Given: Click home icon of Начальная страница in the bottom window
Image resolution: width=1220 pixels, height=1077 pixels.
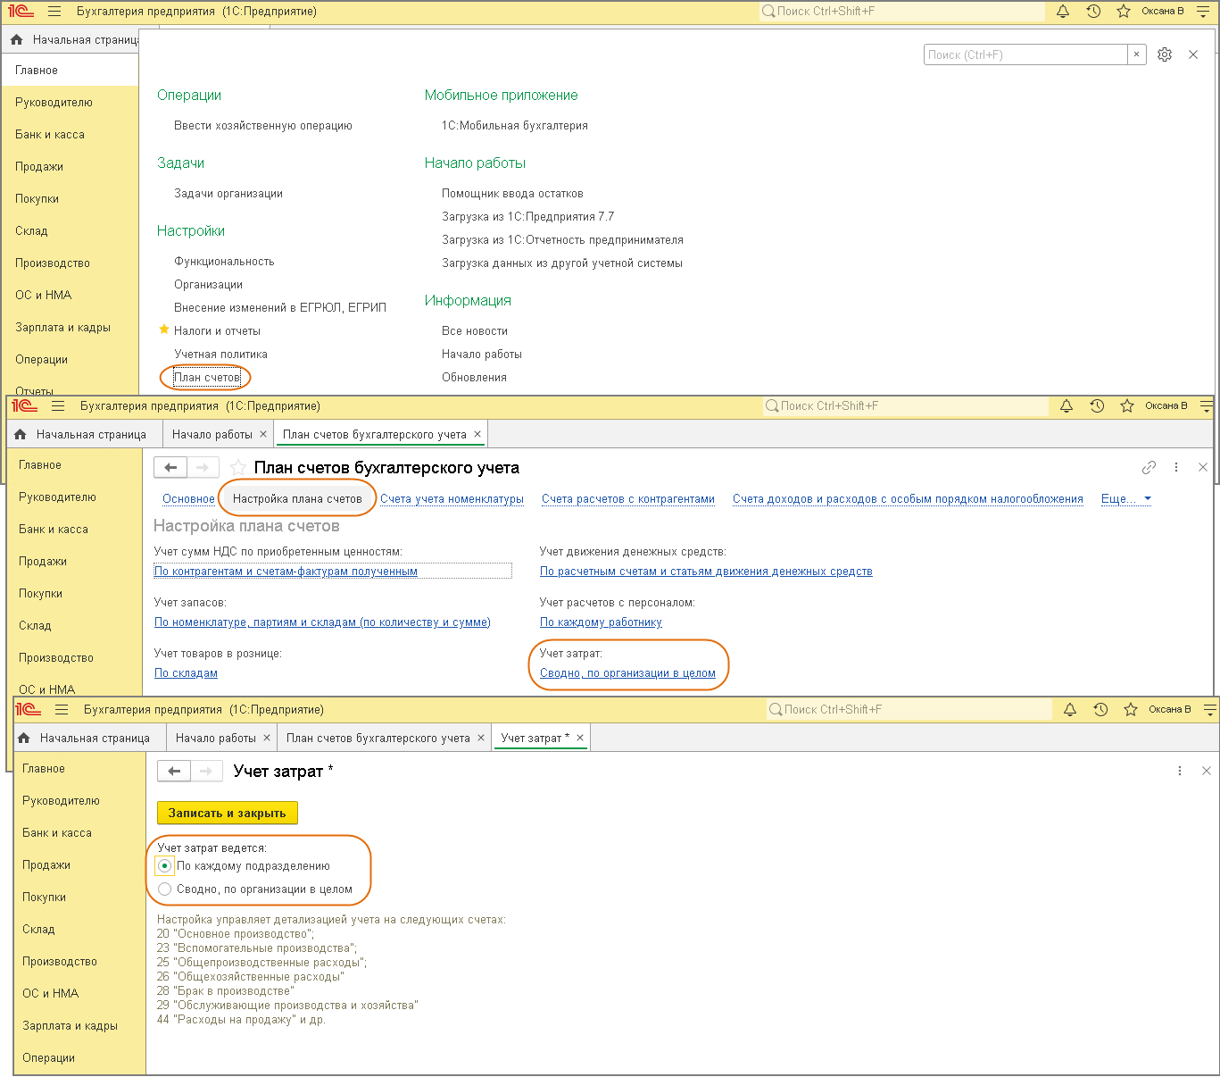Looking at the screenshot, I should [x=24, y=739].
